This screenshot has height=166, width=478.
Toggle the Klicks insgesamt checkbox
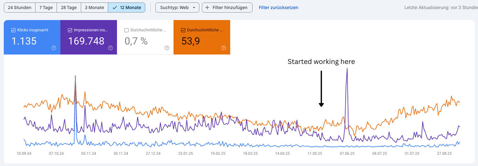[13, 30]
